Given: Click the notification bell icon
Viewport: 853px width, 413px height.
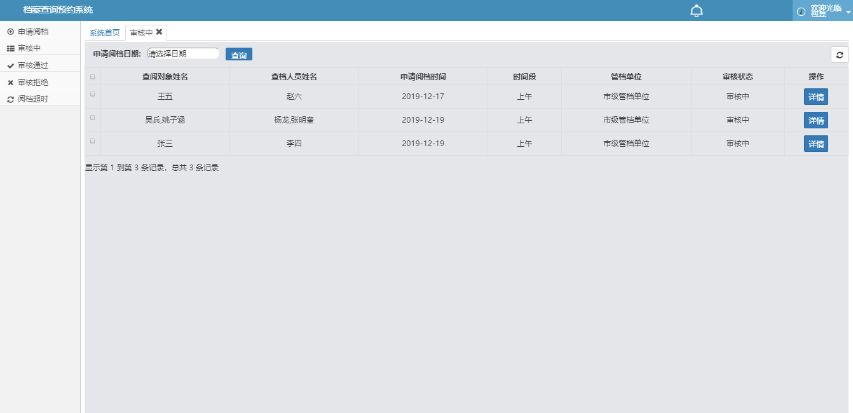Looking at the screenshot, I should point(697,11).
